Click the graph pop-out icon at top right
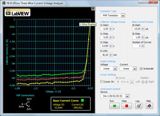The width and height of the screenshot is (160, 116). [93, 9]
